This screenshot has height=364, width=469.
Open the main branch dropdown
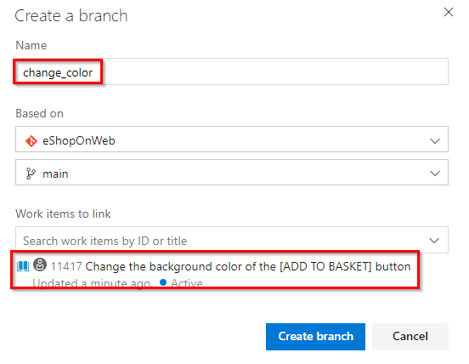point(232,173)
